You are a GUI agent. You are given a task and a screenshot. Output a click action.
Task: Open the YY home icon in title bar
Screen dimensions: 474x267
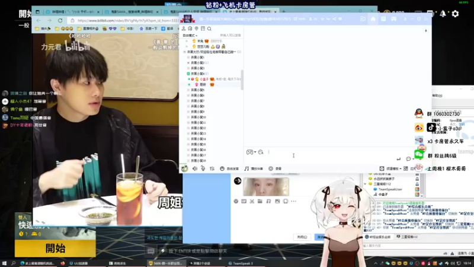(x=373, y=19)
